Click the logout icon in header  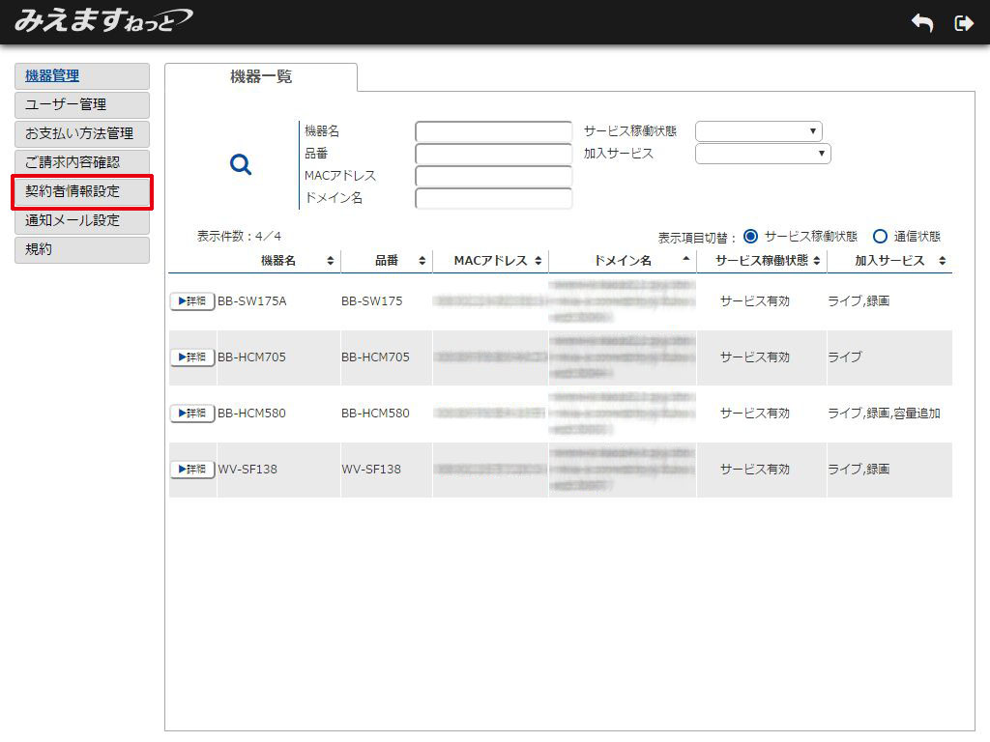tap(963, 23)
